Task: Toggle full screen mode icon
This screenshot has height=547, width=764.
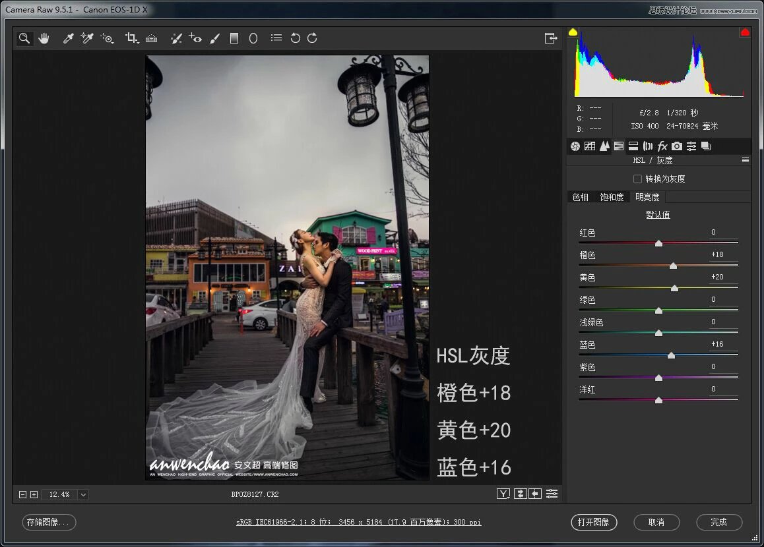Action: tap(551, 38)
